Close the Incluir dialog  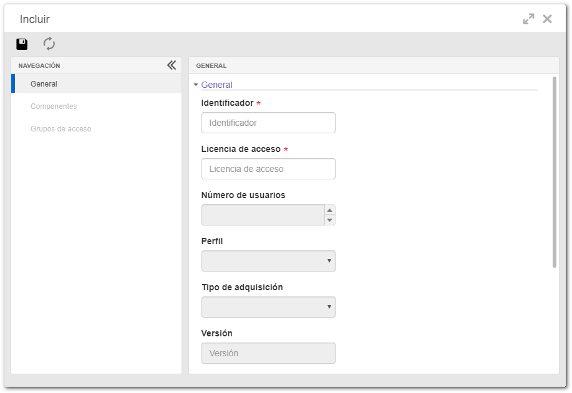547,19
